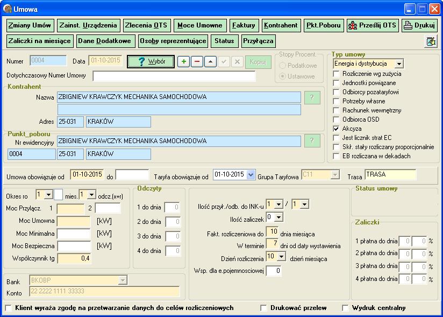Open Okres ro dropdown
This screenshot has width=443, height=317.
pos(48,195)
